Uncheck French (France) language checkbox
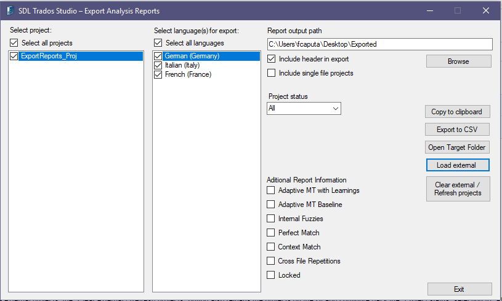The width and height of the screenshot is (502, 301). (158, 75)
